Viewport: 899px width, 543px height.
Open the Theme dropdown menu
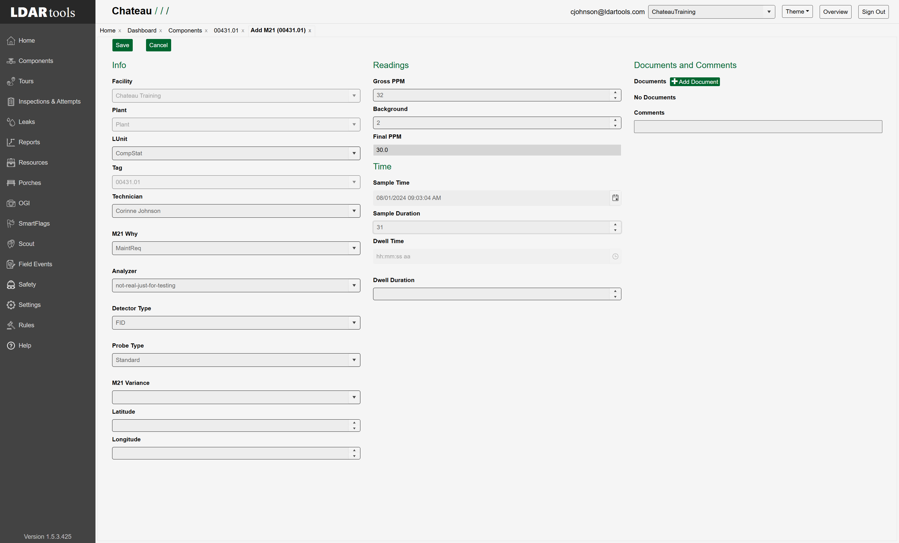click(797, 12)
